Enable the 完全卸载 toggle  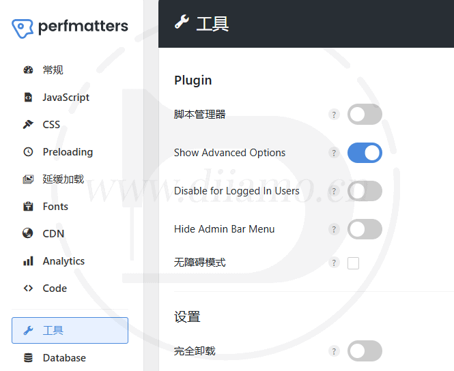[x=365, y=351]
